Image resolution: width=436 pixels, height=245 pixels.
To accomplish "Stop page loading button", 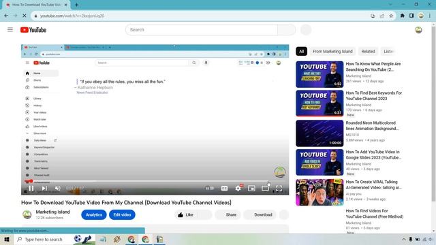I will pyautogui.click(x=25, y=16).
